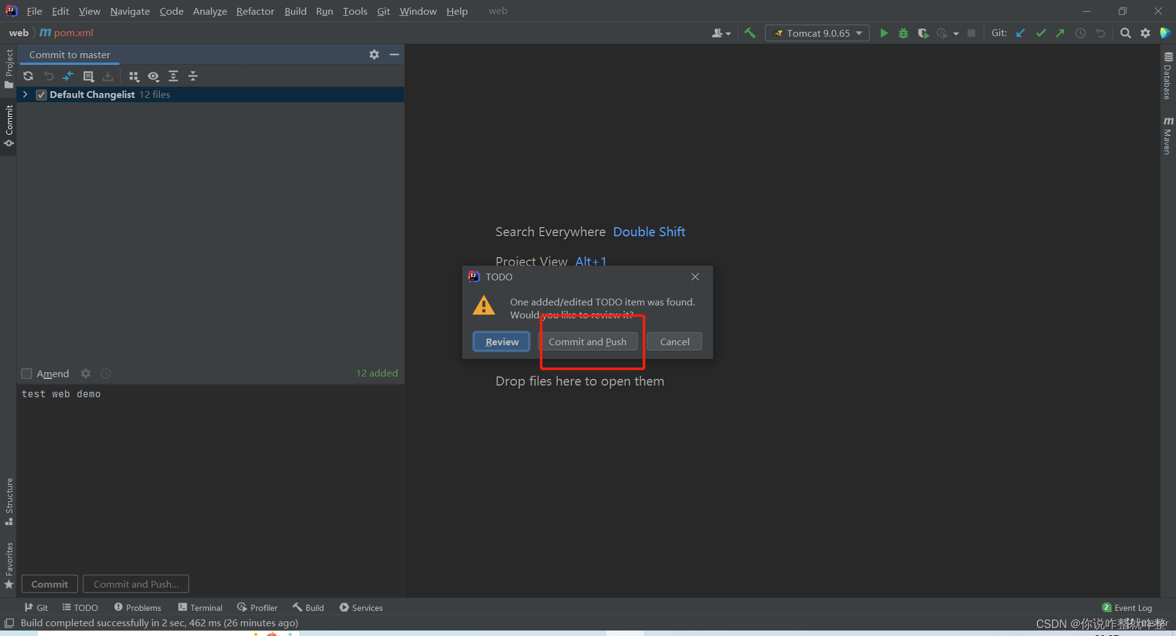Open the Navigate menu
This screenshot has width=1176, height=636.
click(x=130, y=11)
